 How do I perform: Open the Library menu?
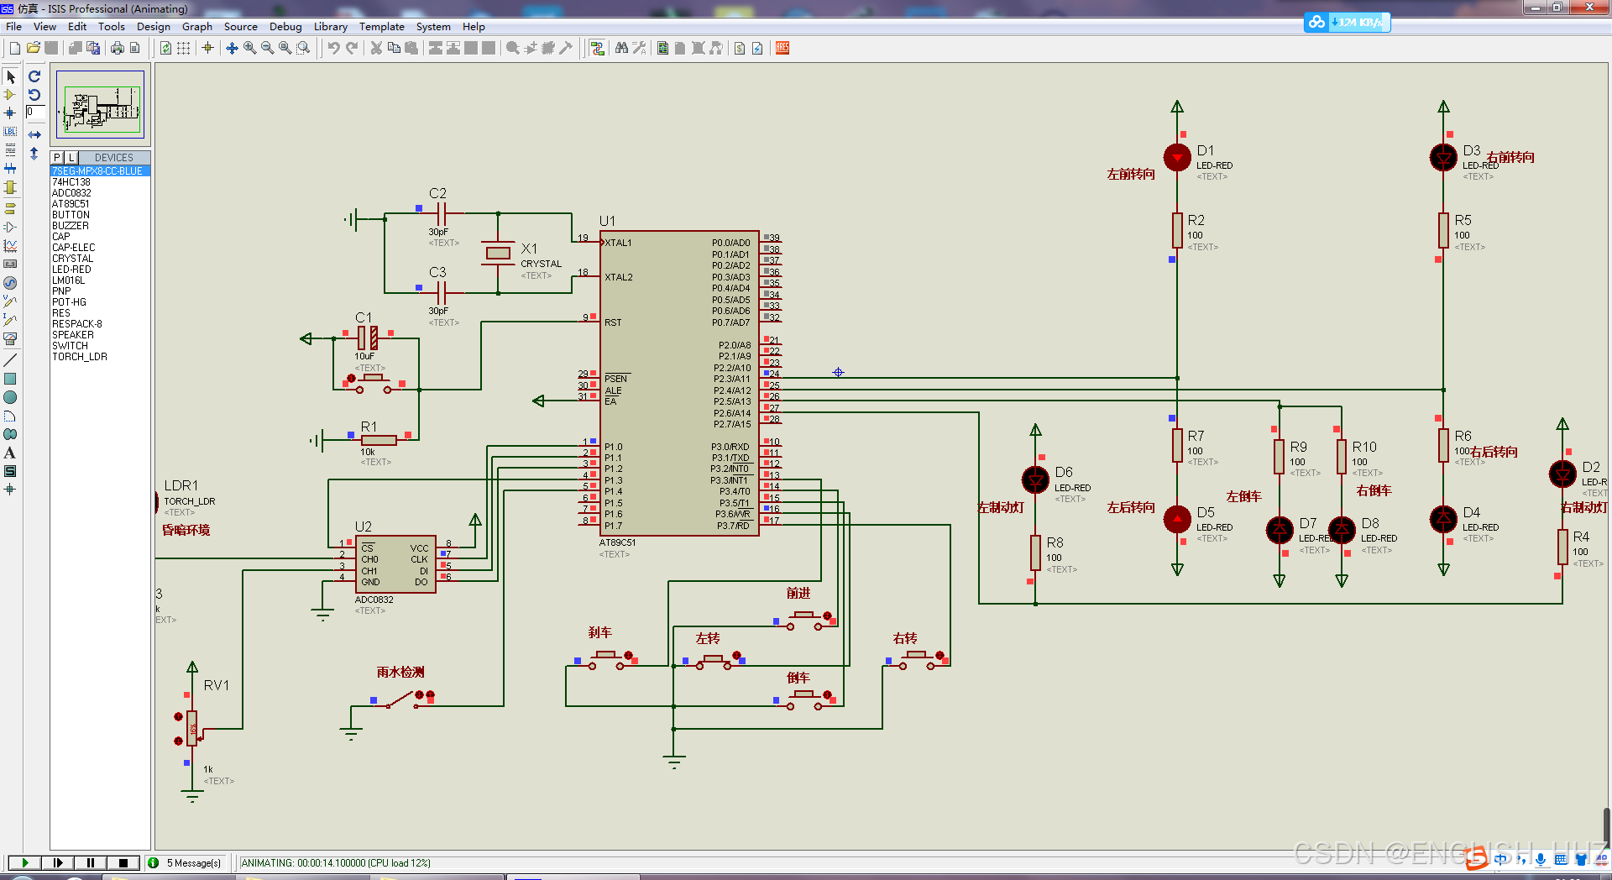331,26
